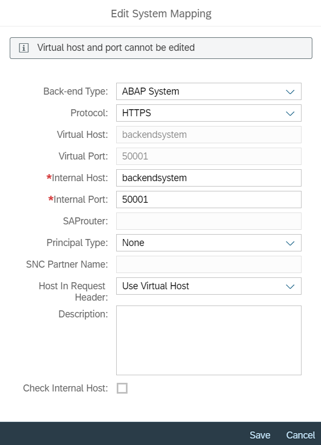Open the ABAP System back-end type selector
Image resolution: width=321 pixels, height=445 pixels.
(x=209, y=91)
